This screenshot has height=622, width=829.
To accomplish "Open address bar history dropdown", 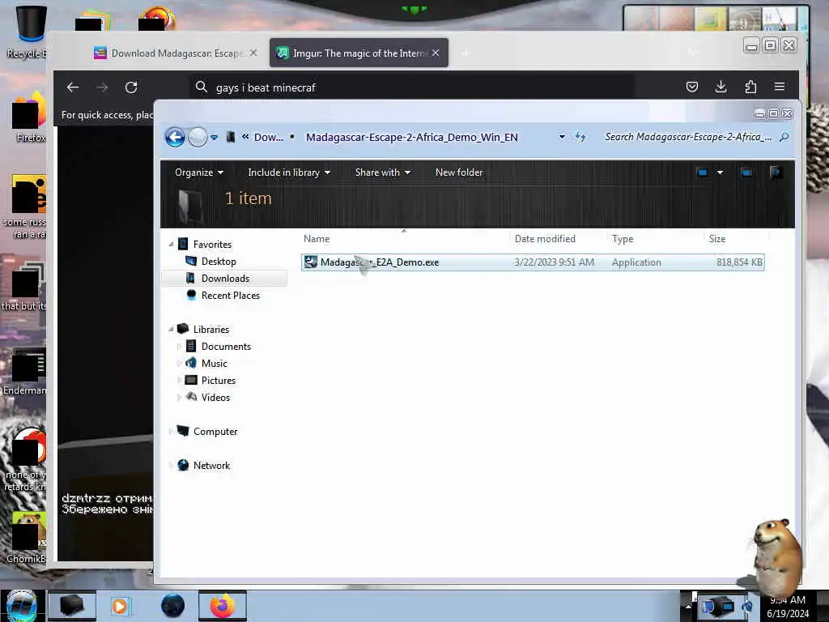I will [x=562, y=137].
